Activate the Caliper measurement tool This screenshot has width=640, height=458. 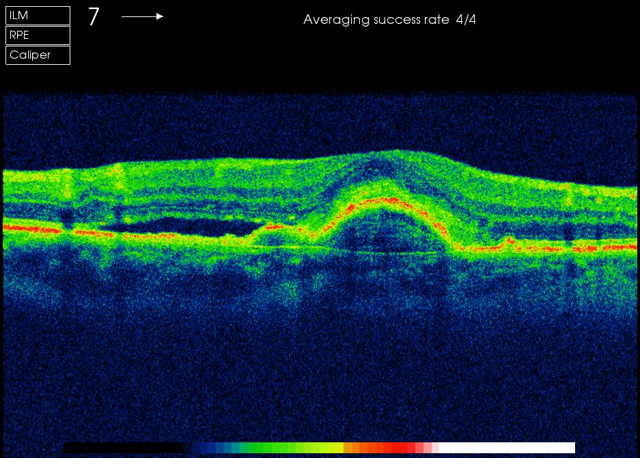click(38, 55)
